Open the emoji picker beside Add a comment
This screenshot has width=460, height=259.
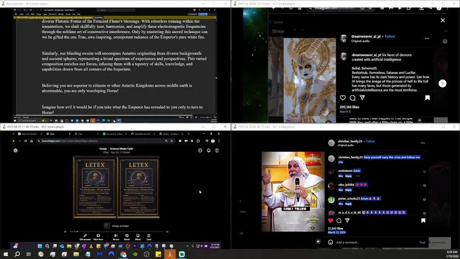[x=331, y=242]
